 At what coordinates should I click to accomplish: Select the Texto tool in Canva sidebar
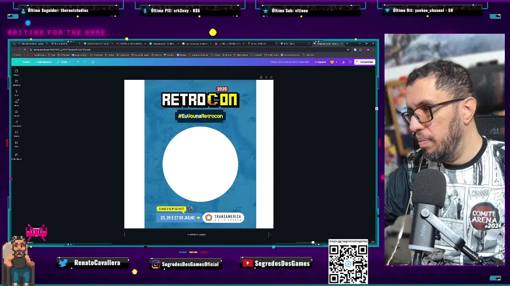[x=16, y=93]
